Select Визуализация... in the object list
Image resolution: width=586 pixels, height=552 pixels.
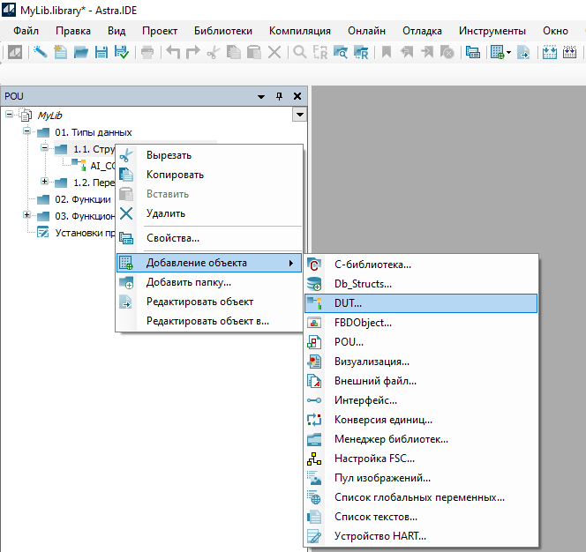point(372,362)
